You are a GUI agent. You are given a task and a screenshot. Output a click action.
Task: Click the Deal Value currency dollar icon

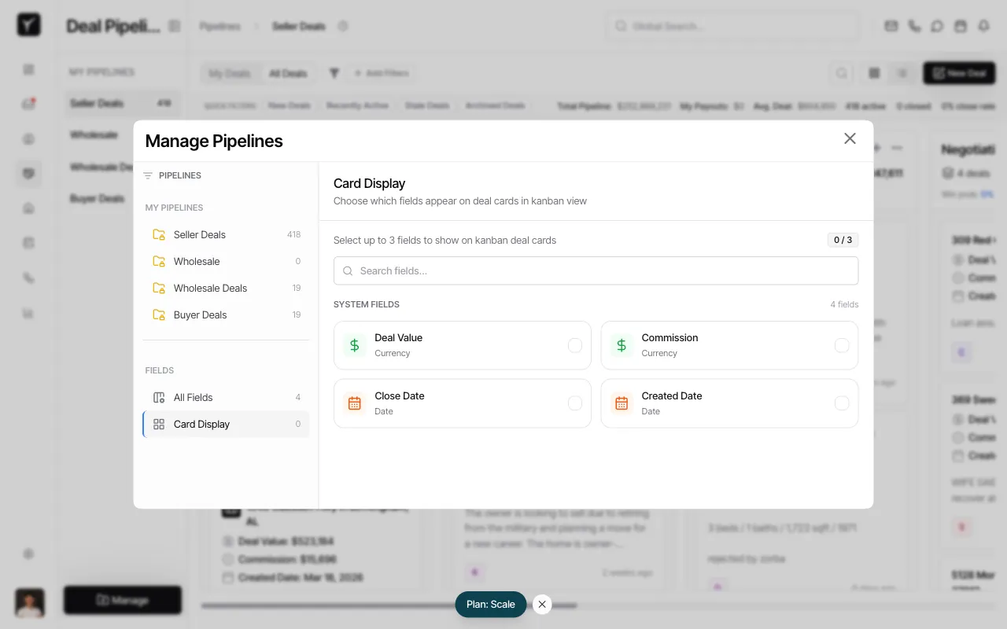354,345
